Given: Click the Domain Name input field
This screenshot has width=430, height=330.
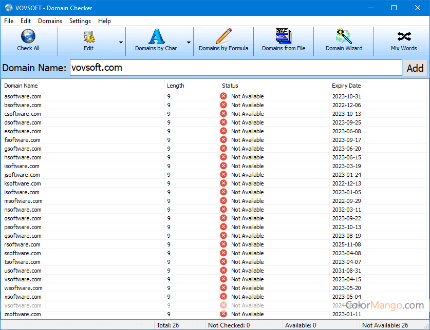Looking at the screenshot, I should [235, 68].
